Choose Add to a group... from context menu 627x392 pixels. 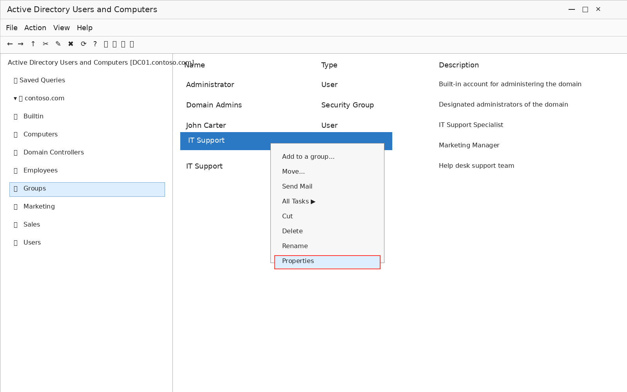(308, 157)
